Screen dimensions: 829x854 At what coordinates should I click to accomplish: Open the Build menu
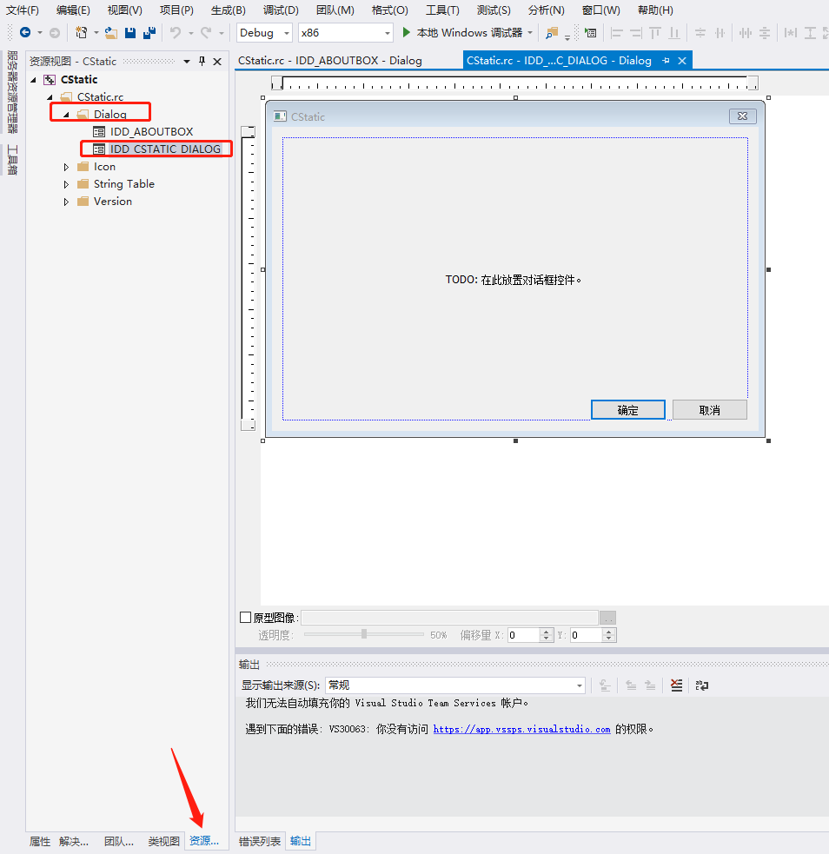tap(229, 10)
